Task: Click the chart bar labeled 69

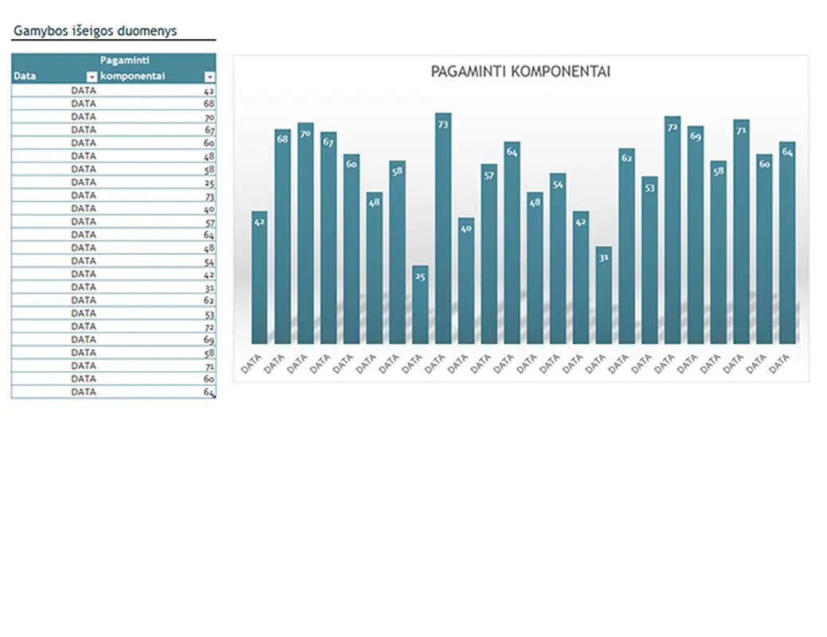Action: coord(696,236)
